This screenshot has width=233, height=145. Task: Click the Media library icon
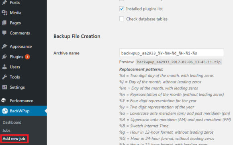[x=4, y=12]
